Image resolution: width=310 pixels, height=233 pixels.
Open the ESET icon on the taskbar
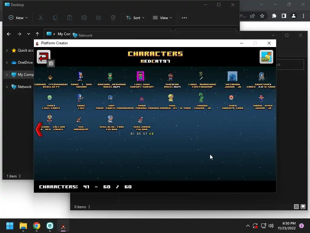point(50,226)
